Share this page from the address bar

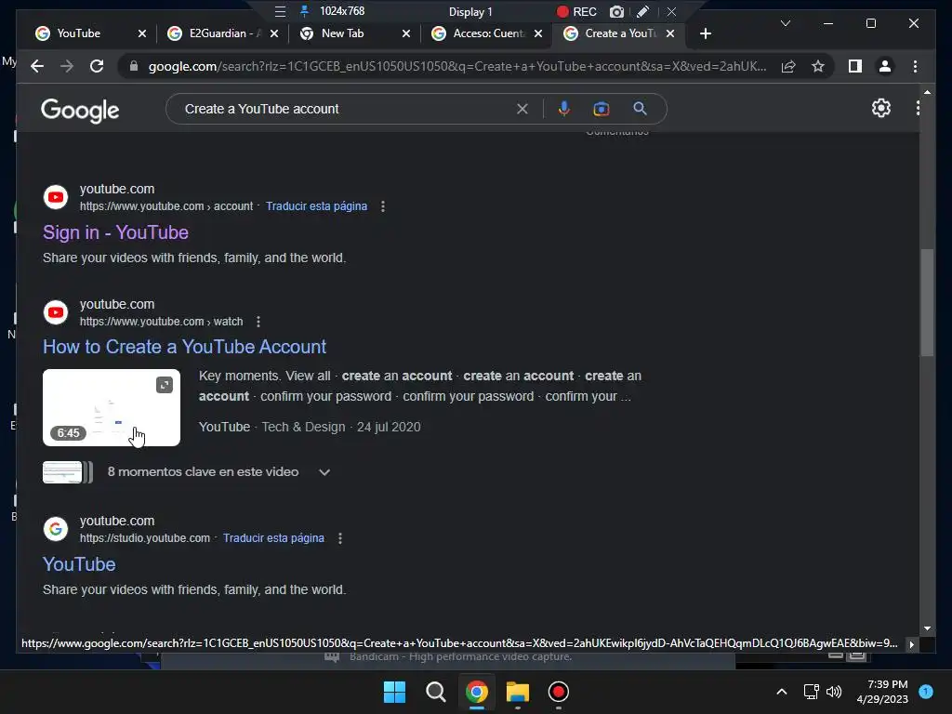tap(788, 66)
